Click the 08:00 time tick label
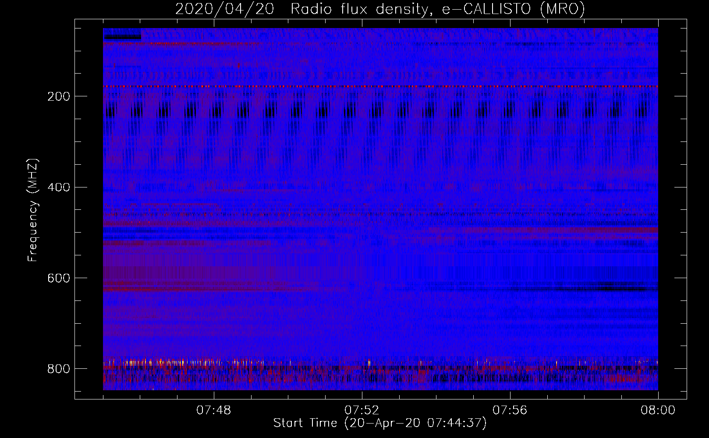This screenshot has height=438, width=709. pos(658,410)
